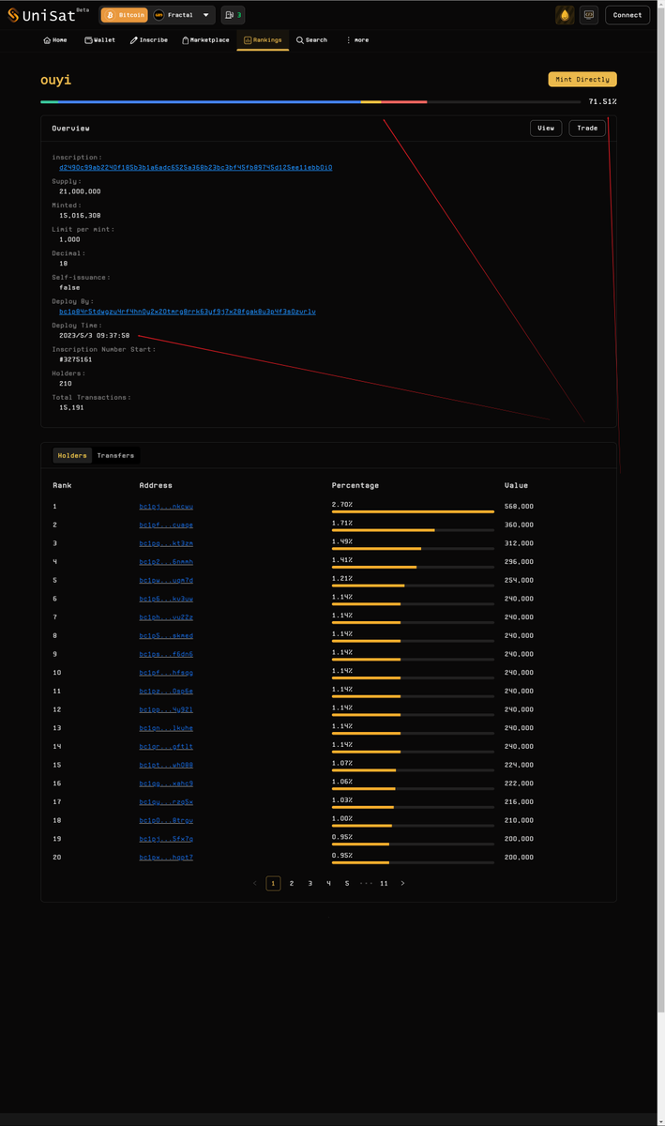This screenshot has width=665, height=1126.
Task: Select the Rankings navigation item
Action: pos(263,40)
